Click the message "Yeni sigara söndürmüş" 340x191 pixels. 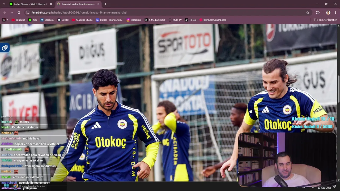(x=40, y=166)
